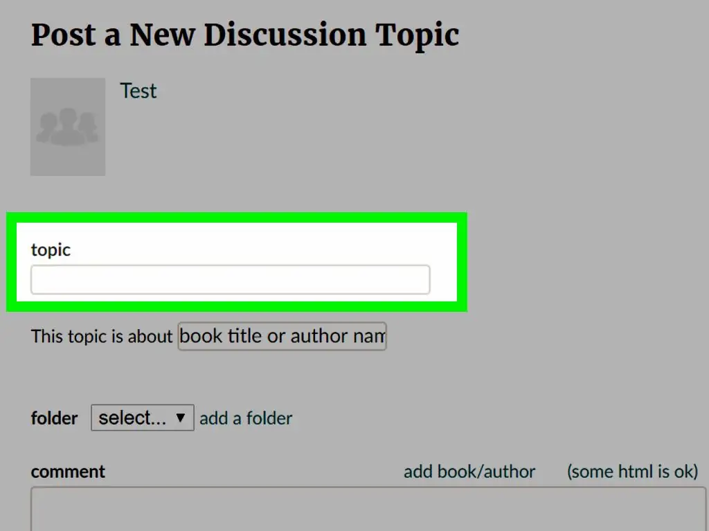709x531 pixels.
Task: Click the topic field label
Action: point(51,250)
